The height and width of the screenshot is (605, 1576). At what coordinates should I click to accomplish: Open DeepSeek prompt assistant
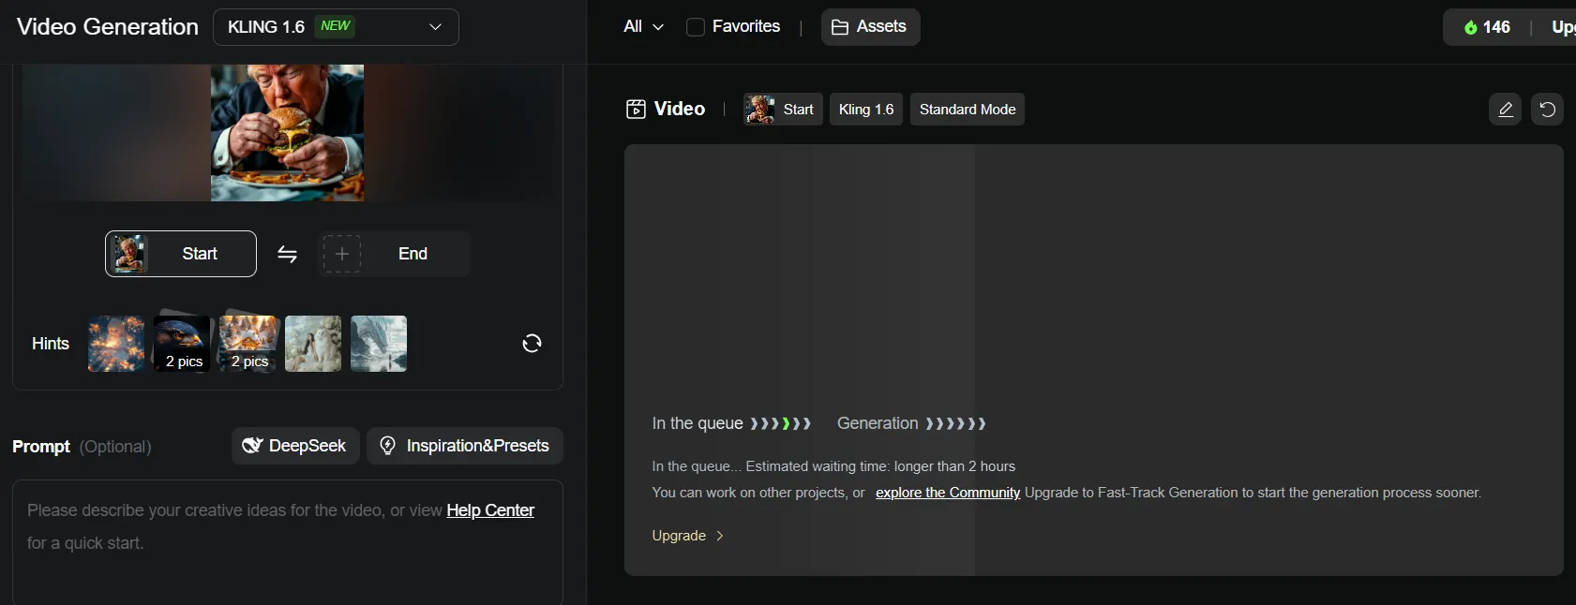pyautogui.click(x=295, y=446)
